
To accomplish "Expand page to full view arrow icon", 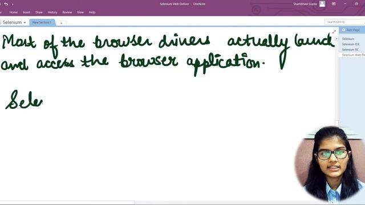I will (334, 32).
